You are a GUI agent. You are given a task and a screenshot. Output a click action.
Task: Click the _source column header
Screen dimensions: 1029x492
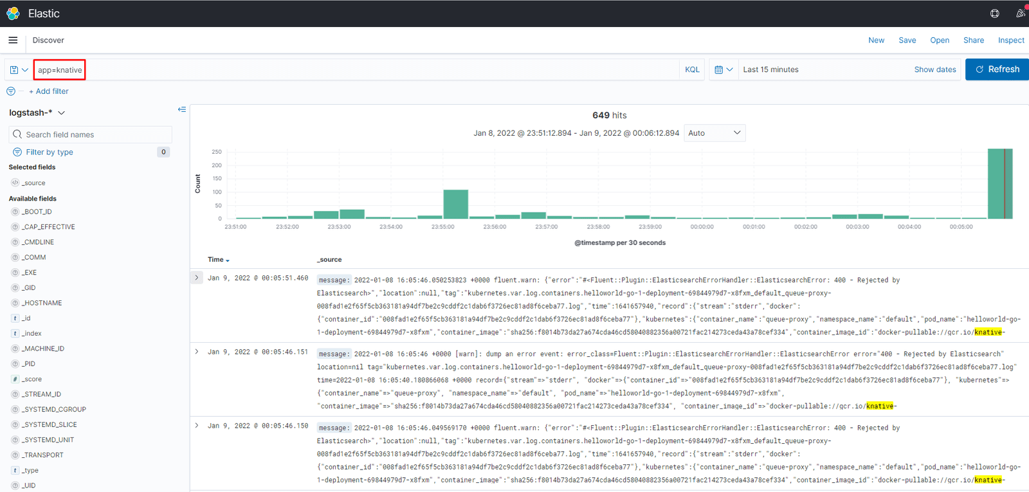(329, 260)
